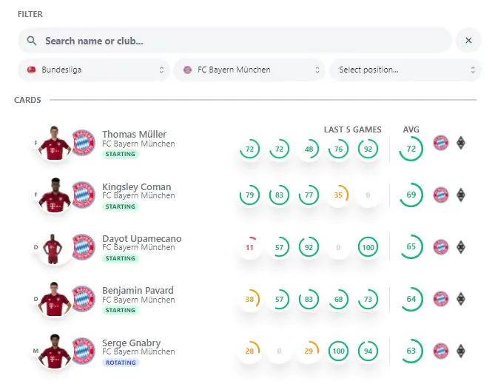Click Müller's opponent Gladbach diamond crest

tap(461, 143)
